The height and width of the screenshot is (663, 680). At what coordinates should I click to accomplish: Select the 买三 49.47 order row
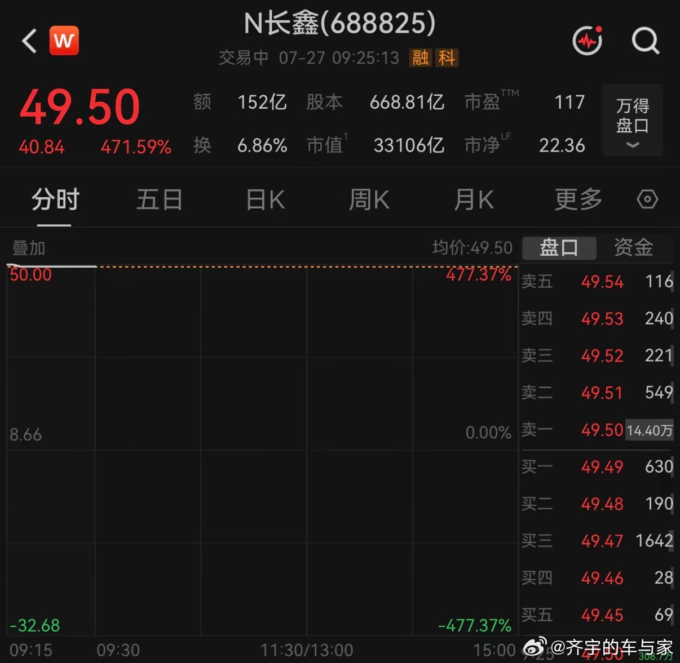coord(597,541)
